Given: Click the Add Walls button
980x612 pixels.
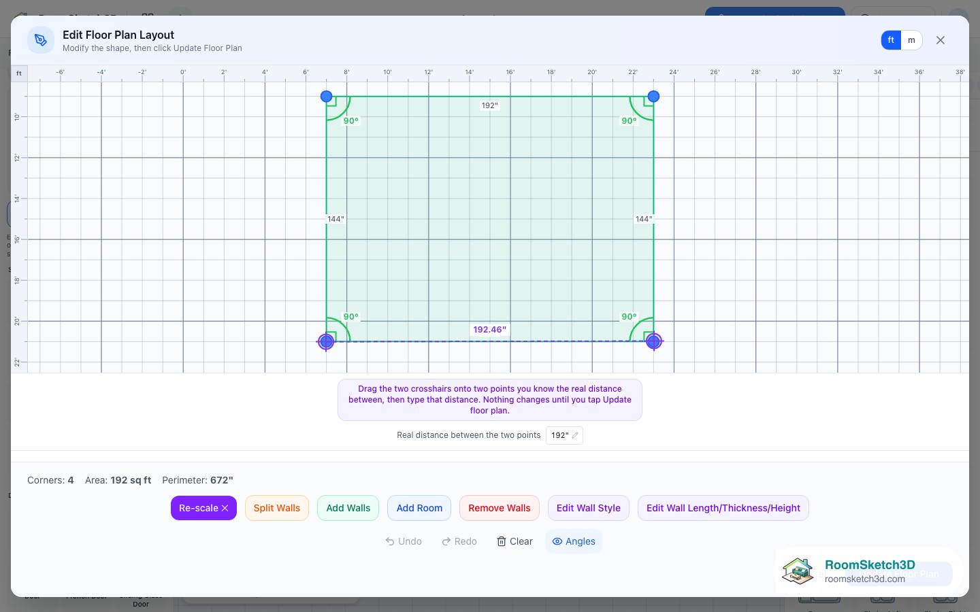Looking at the screenshot, I should (x=348, y=508).
